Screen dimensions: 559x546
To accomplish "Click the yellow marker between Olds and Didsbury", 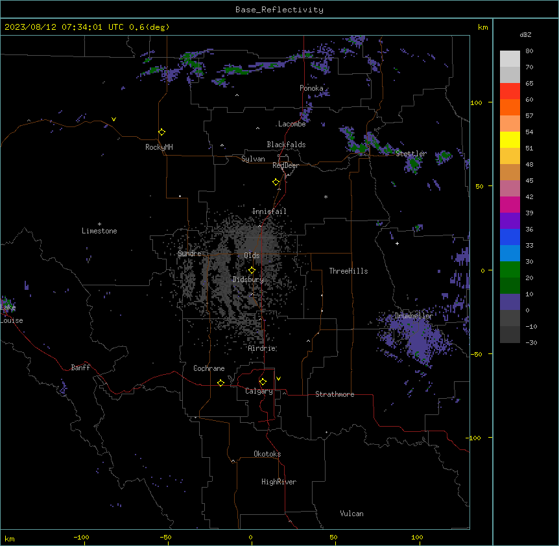I will (252, 270).
